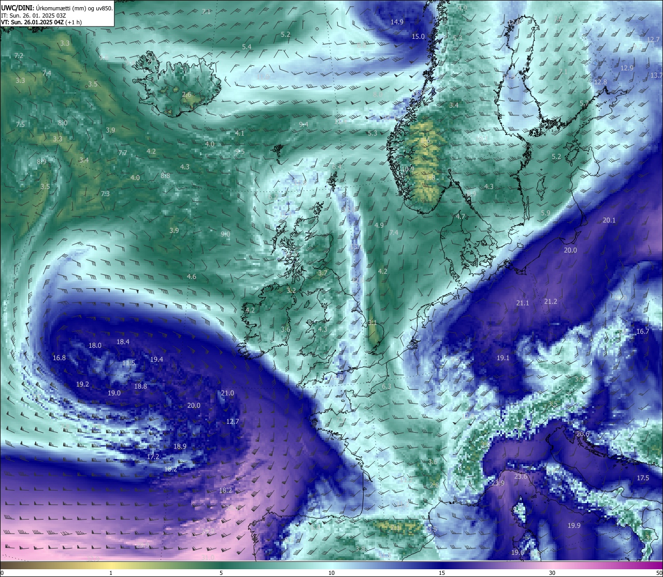Image resolution: width=663 pixels, height=577 pixels.
Task: Click the 19.6 value near the bottom edge
Action: pyautogui.click(x=517, y=553)
